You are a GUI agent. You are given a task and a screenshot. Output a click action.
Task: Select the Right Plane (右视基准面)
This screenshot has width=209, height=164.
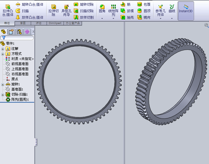coord(17,74)
